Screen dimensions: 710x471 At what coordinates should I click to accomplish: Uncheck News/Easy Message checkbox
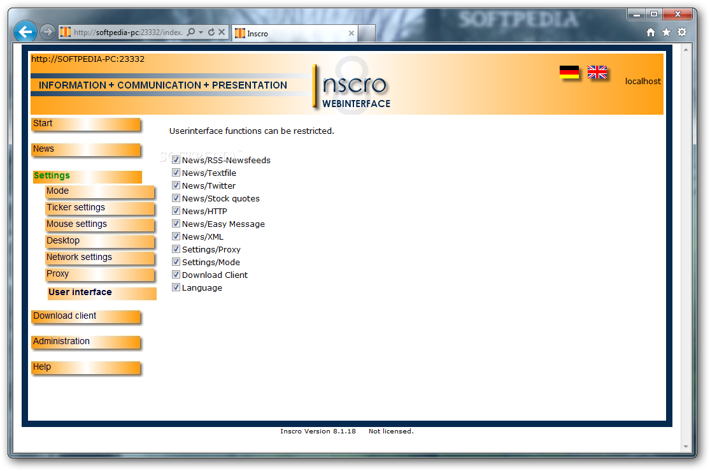(x=176, y=223)
